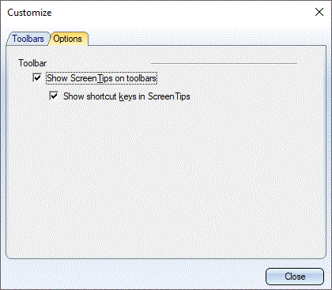332x290 pixels.
Task: Open the blue Toolbars tab header
Action: pyautogui.click(x=28, y=39)
